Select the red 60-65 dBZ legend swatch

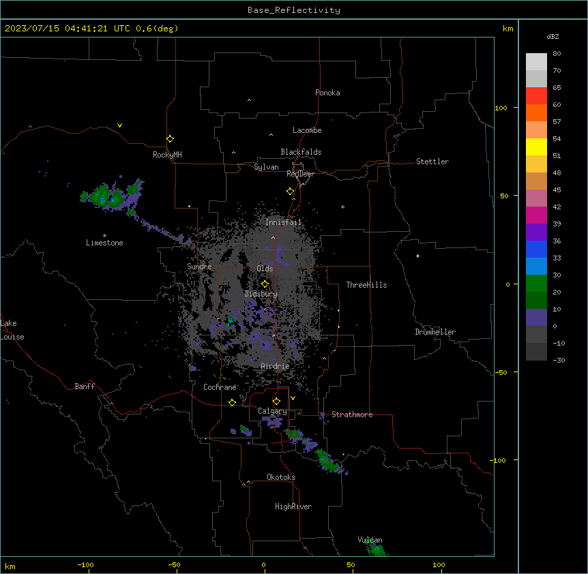point(536,95)
